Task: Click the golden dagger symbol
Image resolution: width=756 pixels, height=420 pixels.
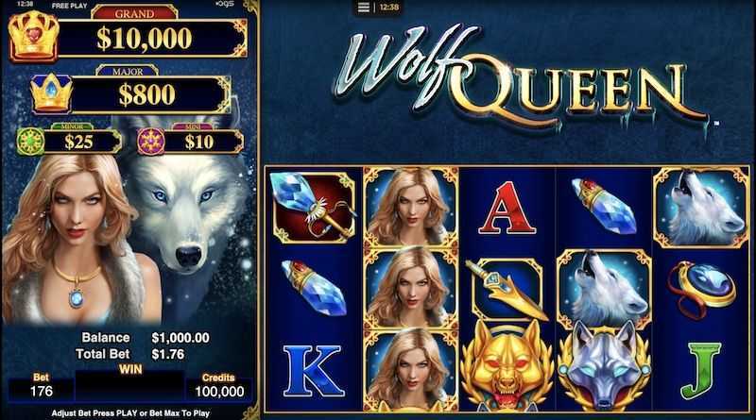Action: tap(507, 290)
